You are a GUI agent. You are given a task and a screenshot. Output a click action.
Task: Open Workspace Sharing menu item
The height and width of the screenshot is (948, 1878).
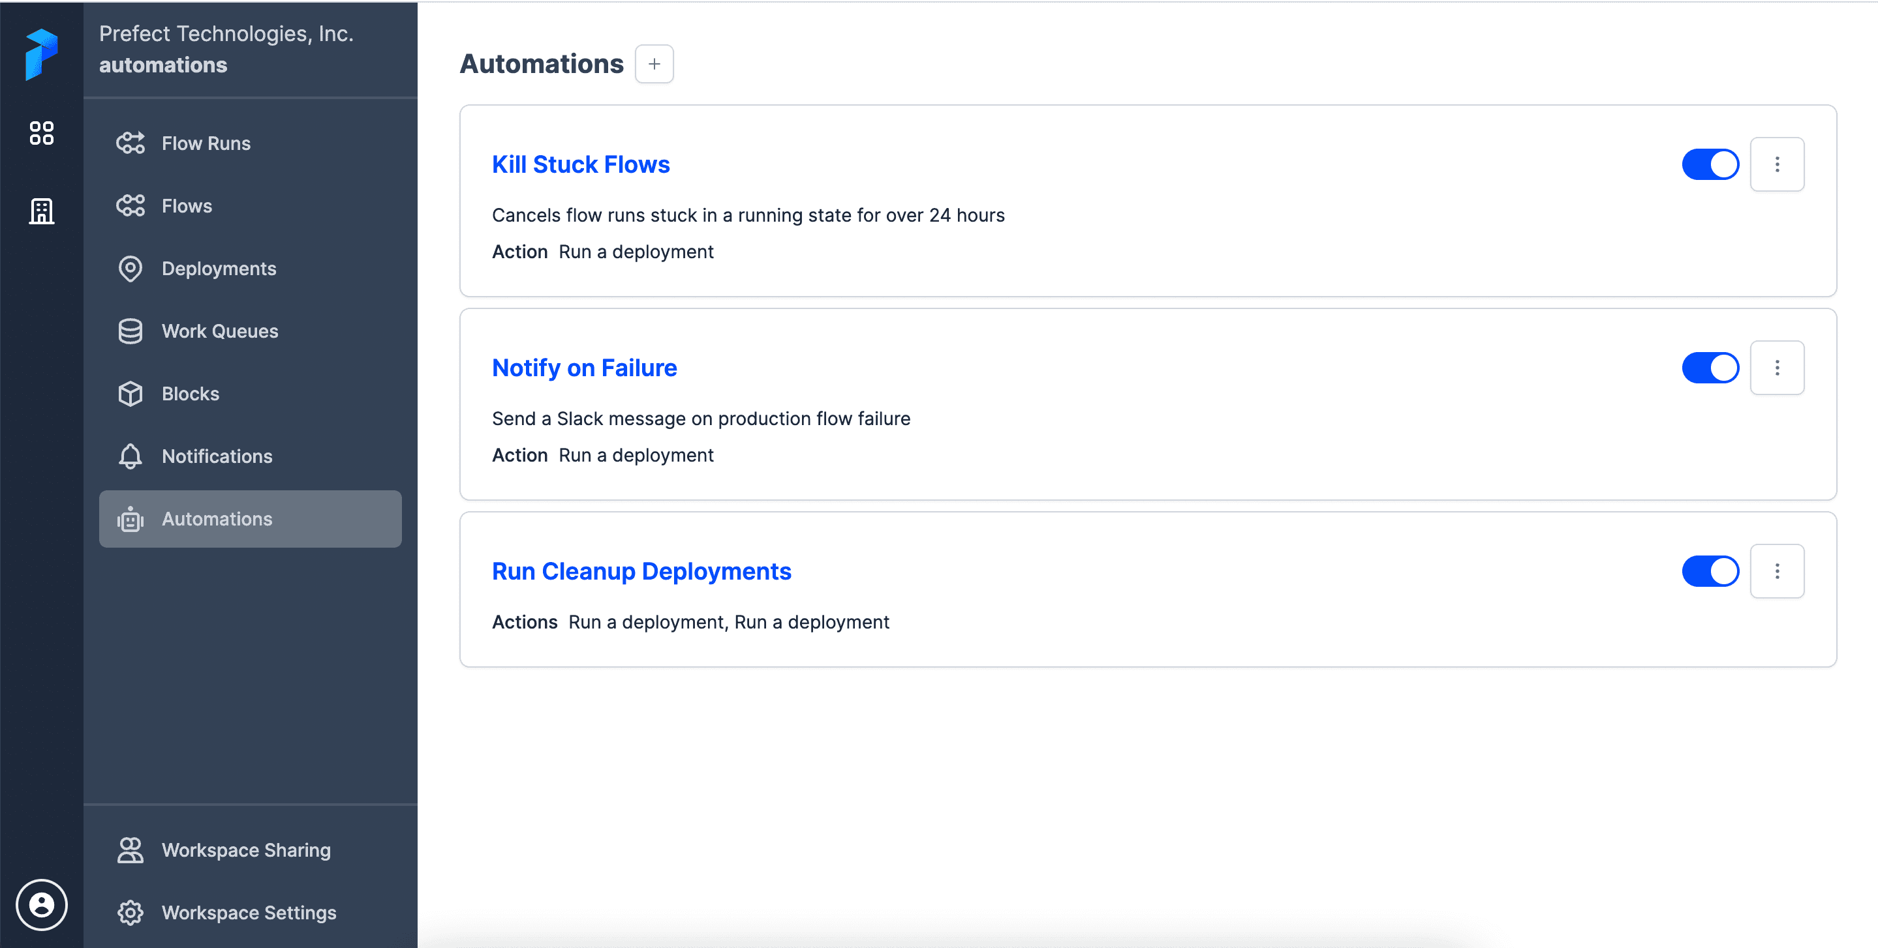pos(246,850)
